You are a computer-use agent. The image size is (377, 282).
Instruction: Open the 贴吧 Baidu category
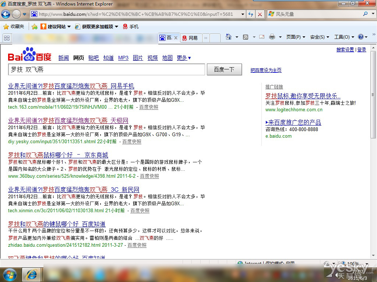[x=94, y=58]
